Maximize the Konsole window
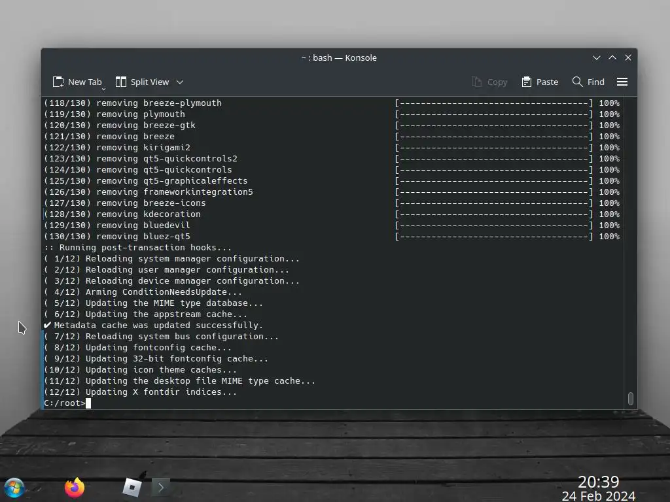 click(612, 58)
